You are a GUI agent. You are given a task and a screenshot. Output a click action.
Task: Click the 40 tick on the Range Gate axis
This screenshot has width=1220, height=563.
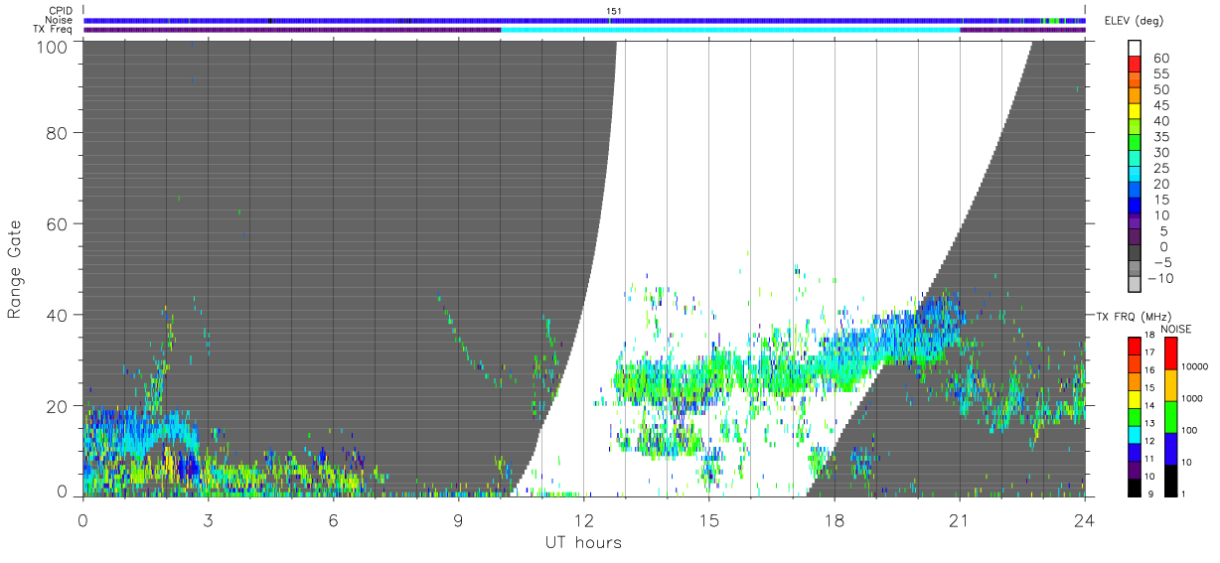point(56,315)
